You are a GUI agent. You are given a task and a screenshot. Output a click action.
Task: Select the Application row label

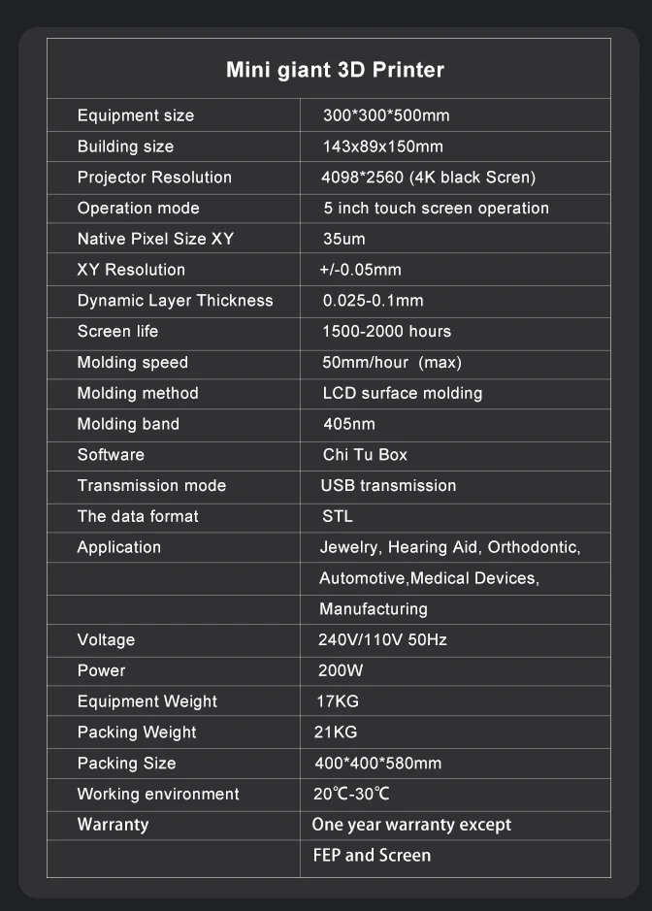(x=119, y=547)
